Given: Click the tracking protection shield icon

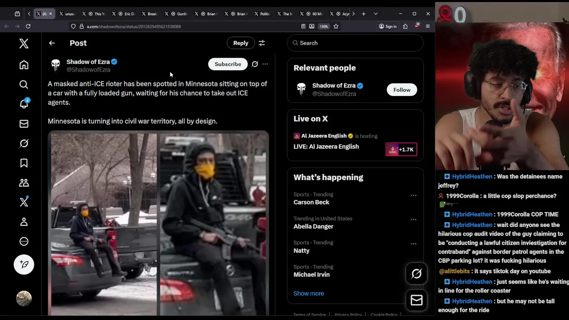Looking at the screenshot, I should click(73, 27).
